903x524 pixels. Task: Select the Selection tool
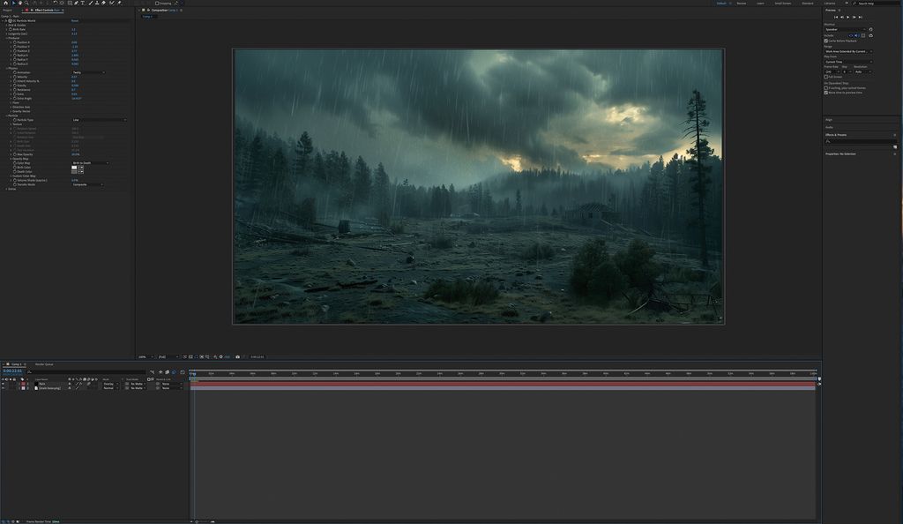coord(14,3)
